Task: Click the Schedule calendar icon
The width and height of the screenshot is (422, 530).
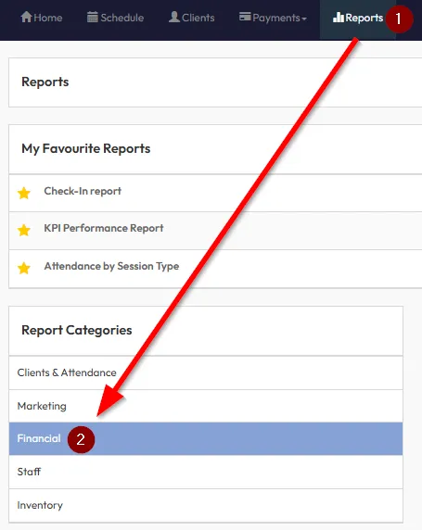Action: click(x=92, y=17)
